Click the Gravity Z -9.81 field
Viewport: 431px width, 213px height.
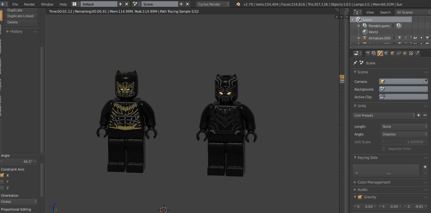click(415, 206)
